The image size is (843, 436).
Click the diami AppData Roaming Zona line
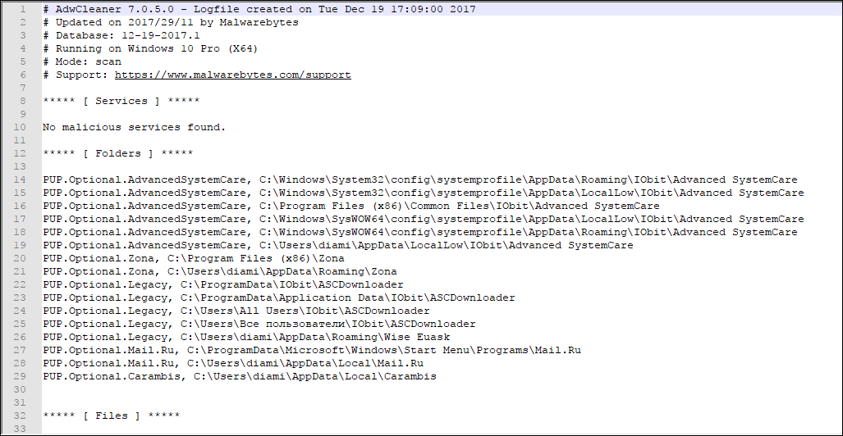point(220,272)
